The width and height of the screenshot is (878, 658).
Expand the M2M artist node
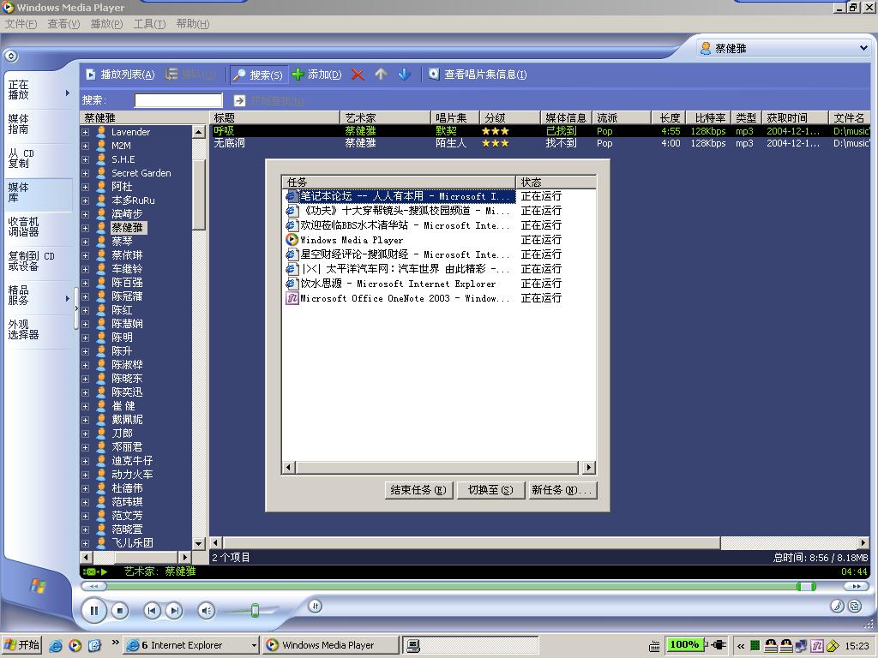pos(85,146)
